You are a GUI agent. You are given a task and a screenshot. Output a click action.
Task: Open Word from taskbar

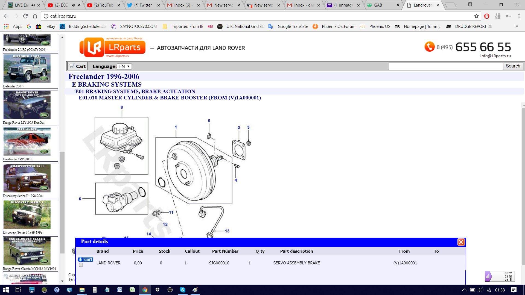119,290
